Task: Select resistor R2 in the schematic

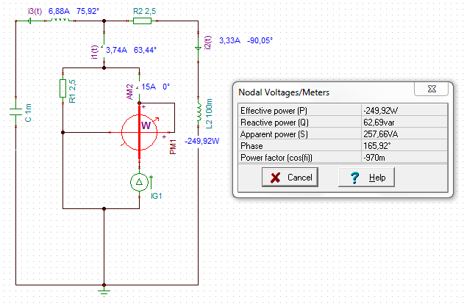Action: (140, 21)
